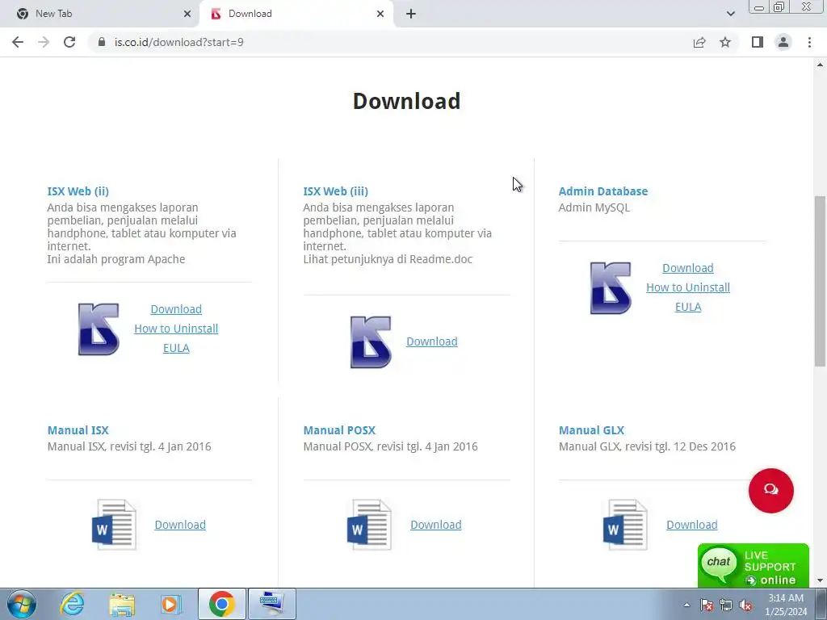Open Windows Explorer from the taskbar

(122, 604)
